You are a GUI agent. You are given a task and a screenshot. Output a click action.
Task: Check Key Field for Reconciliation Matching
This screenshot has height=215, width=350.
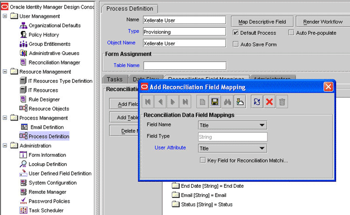(x=203, y=160)
